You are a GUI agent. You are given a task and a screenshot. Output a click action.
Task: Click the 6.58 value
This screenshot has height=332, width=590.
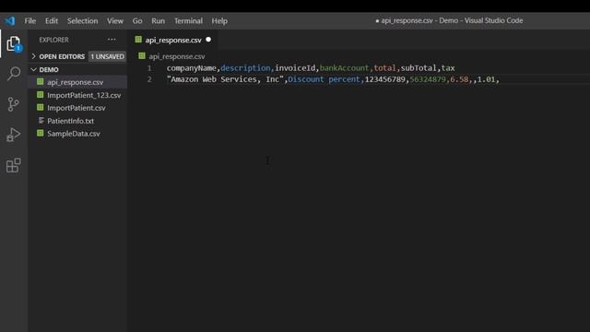pos(459,79)
